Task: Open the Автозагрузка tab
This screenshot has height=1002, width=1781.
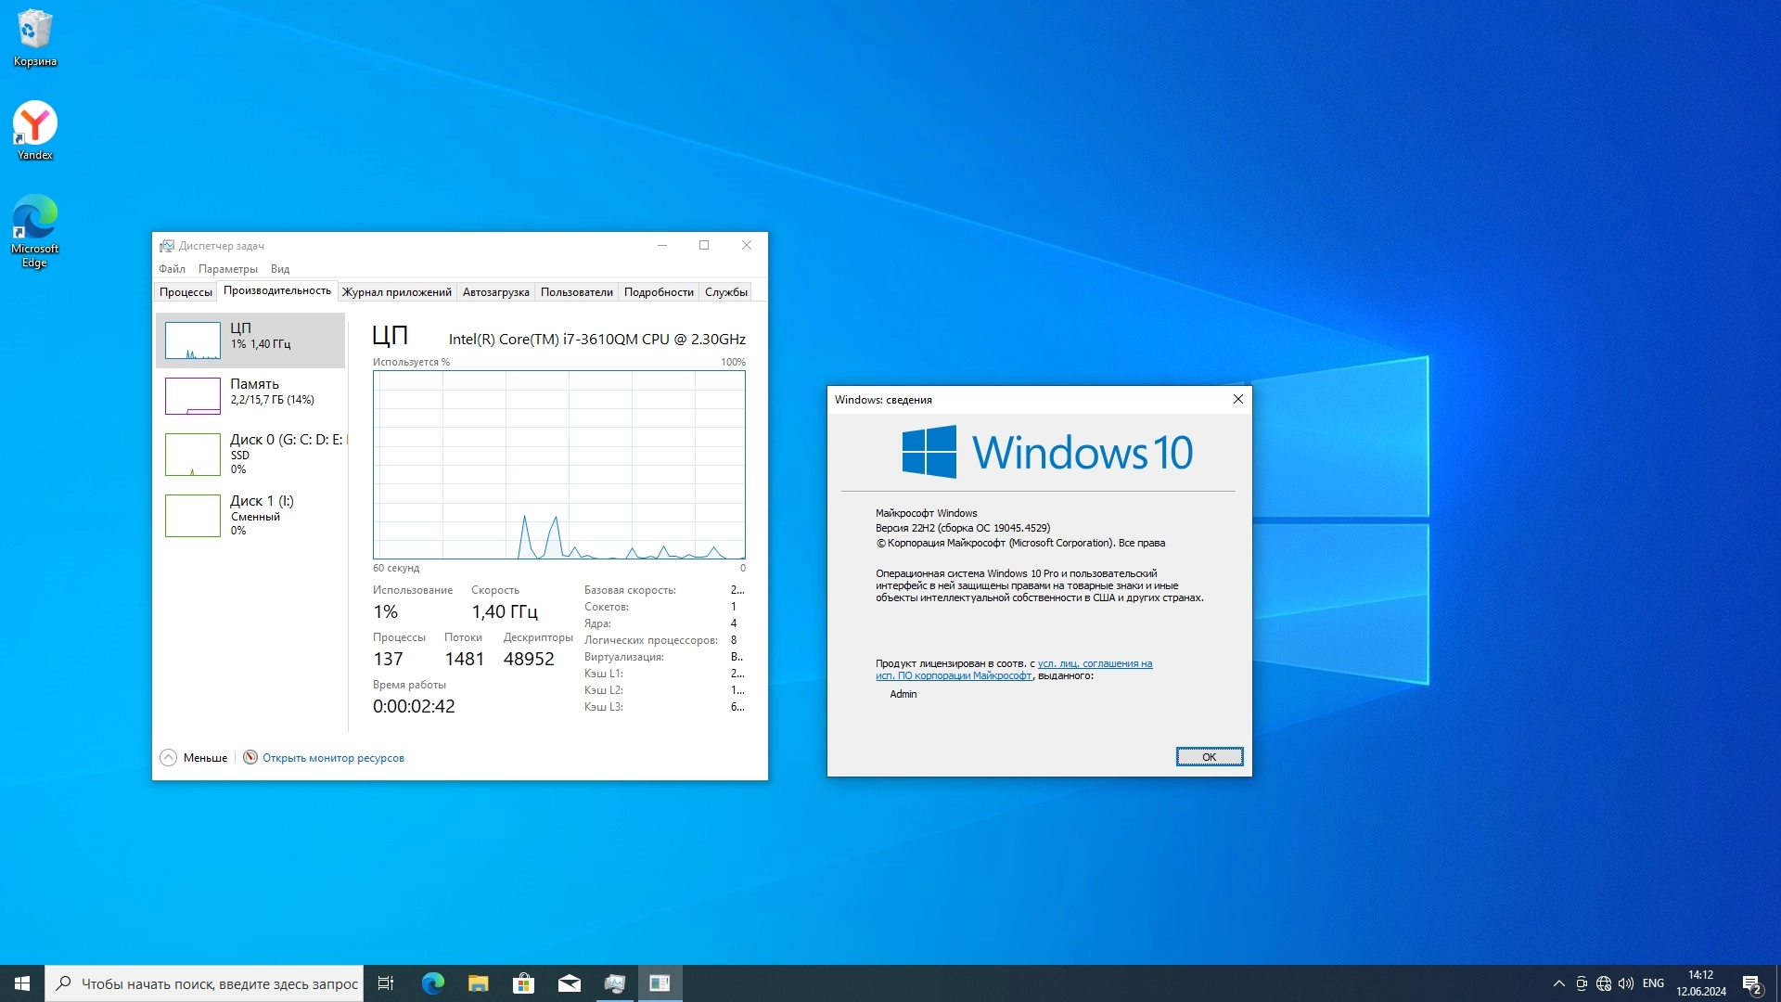Action: point(495,292)
